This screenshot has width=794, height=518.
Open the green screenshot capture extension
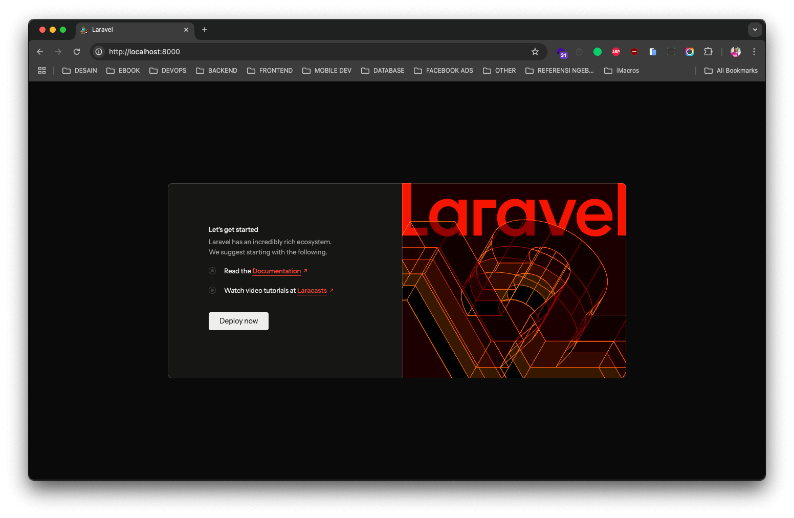pyautogui.click(x=671, y=52)
